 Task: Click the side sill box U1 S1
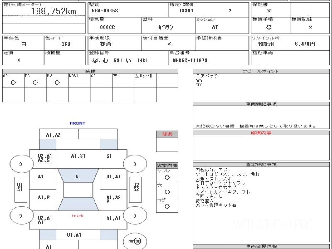point(21,190)
